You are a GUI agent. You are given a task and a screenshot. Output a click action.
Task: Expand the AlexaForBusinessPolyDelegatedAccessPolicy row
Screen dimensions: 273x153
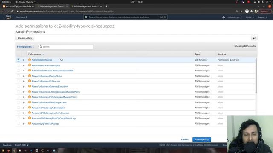tap(24, 97)
